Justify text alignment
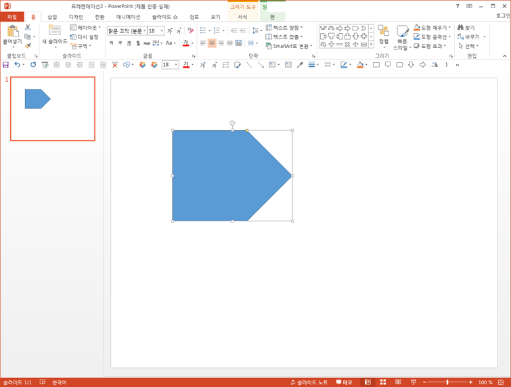The width and height of the screenshot is (511, 387). (229, 43)
